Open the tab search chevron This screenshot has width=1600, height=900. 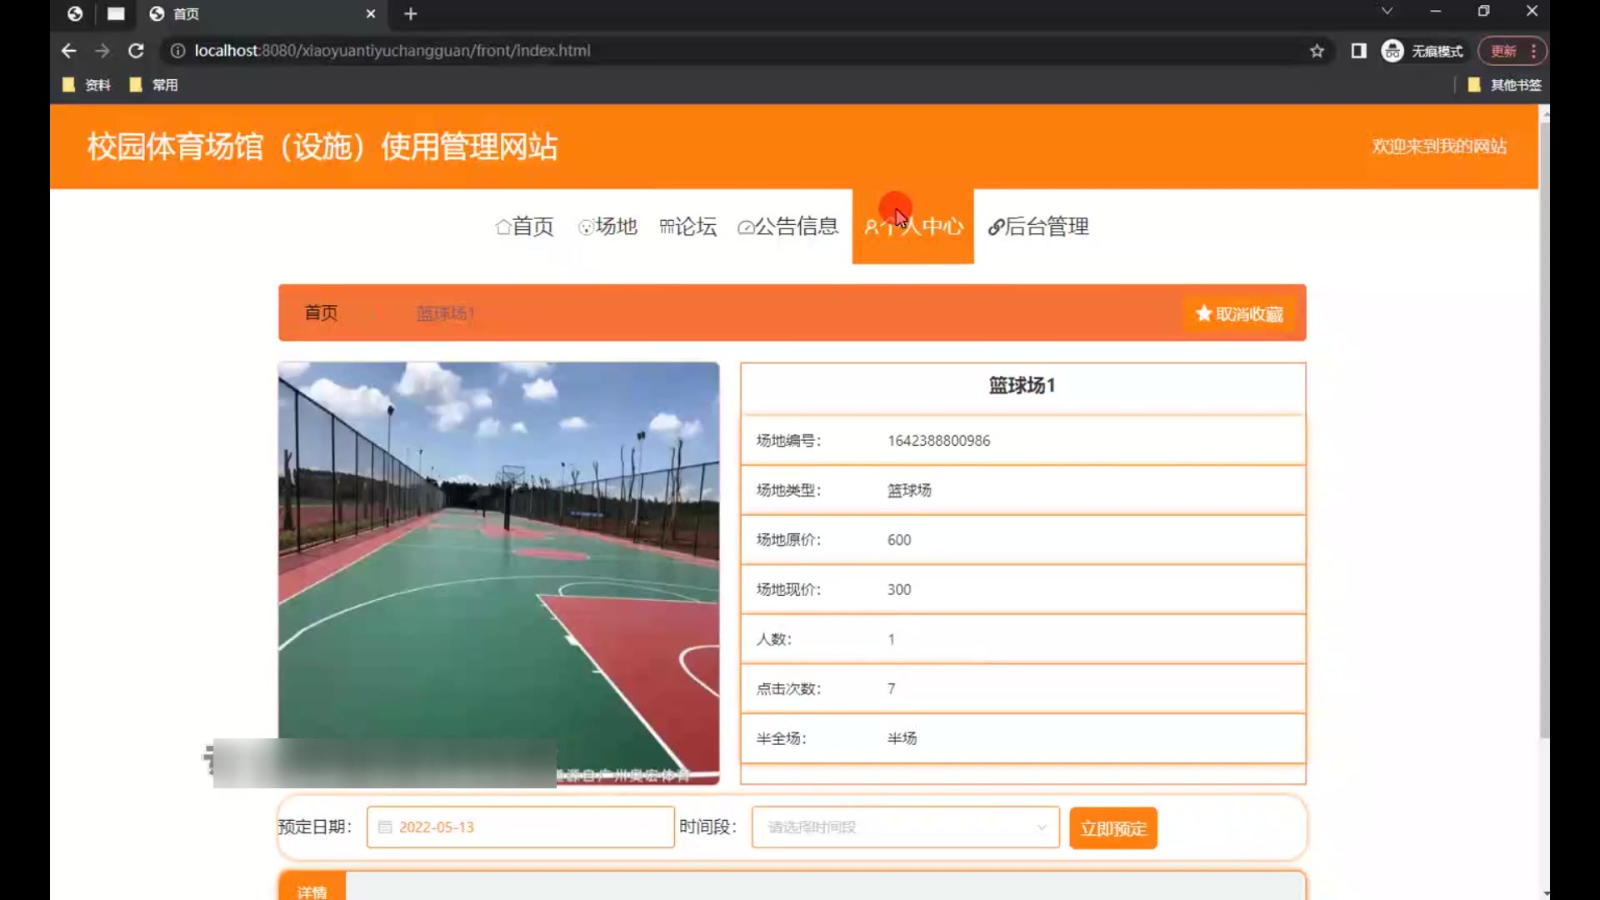point(1387,11)
